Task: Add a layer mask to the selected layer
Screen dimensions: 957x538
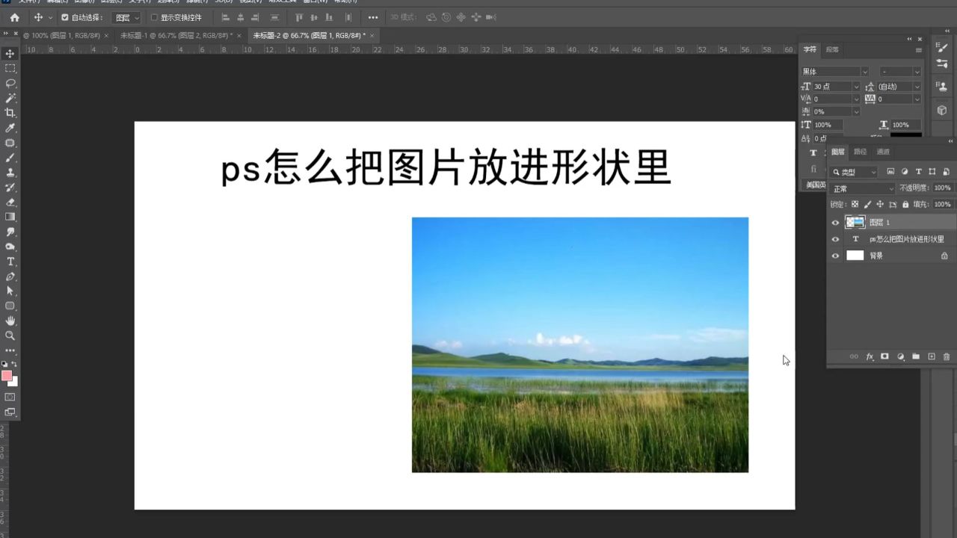Action: 884,356
